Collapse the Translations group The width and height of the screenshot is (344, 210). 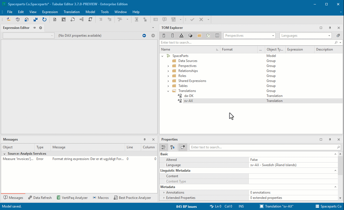coord(168,91)
